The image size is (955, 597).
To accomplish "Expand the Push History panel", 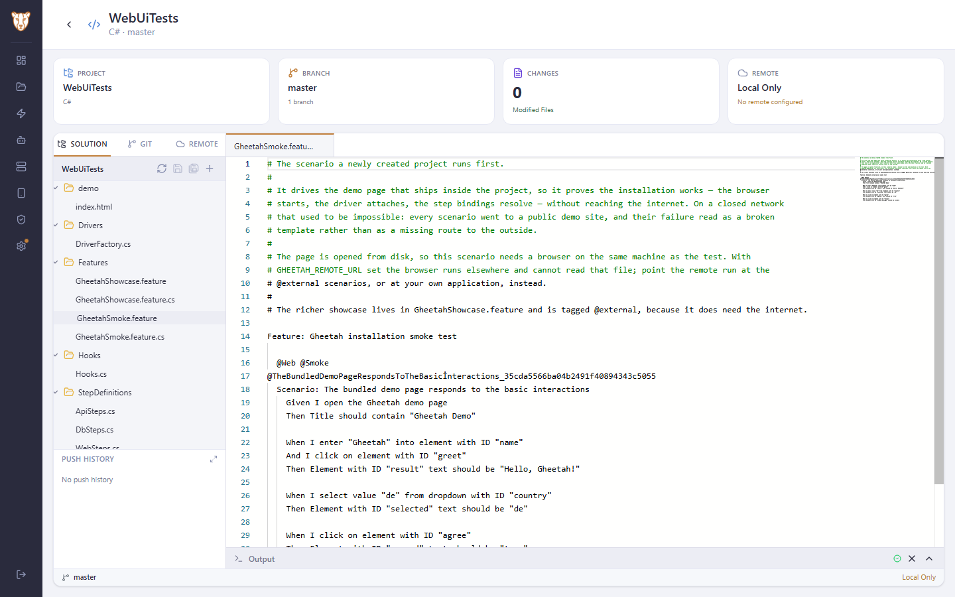I will (x=214, y=459).
